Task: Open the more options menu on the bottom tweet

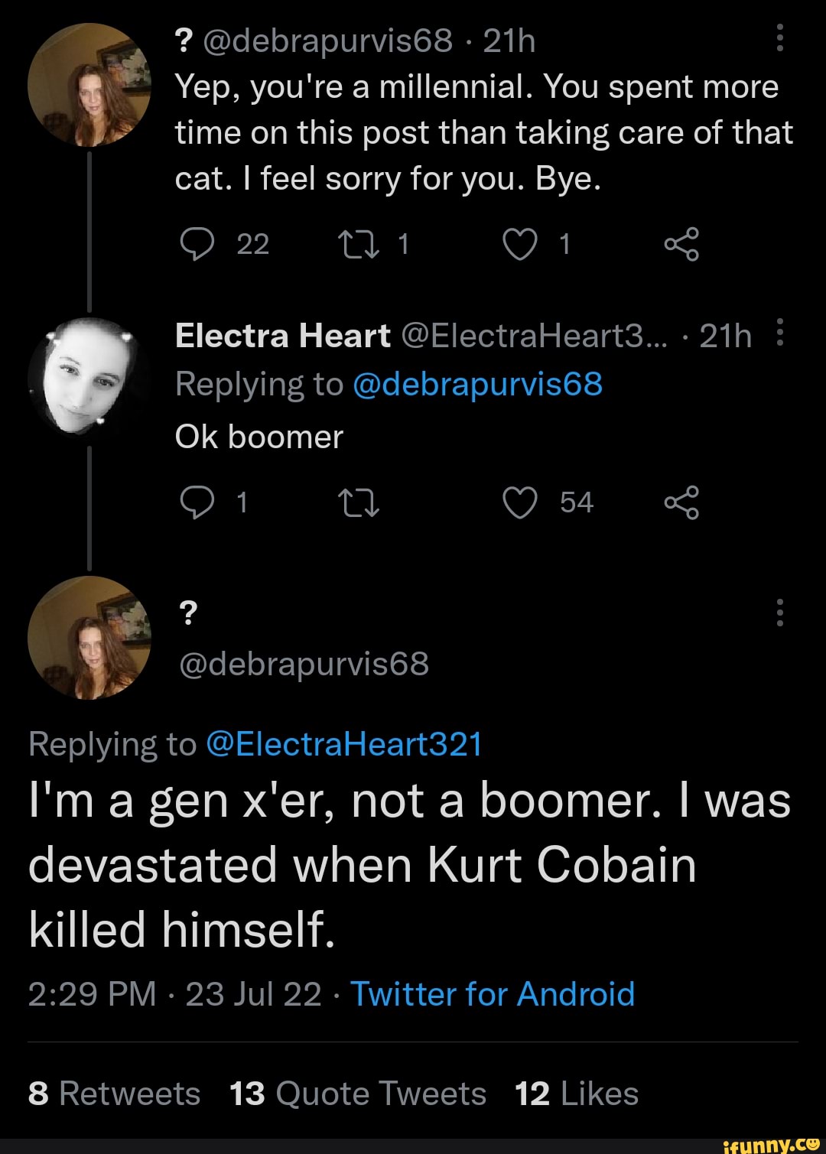Action: (780, 612)
